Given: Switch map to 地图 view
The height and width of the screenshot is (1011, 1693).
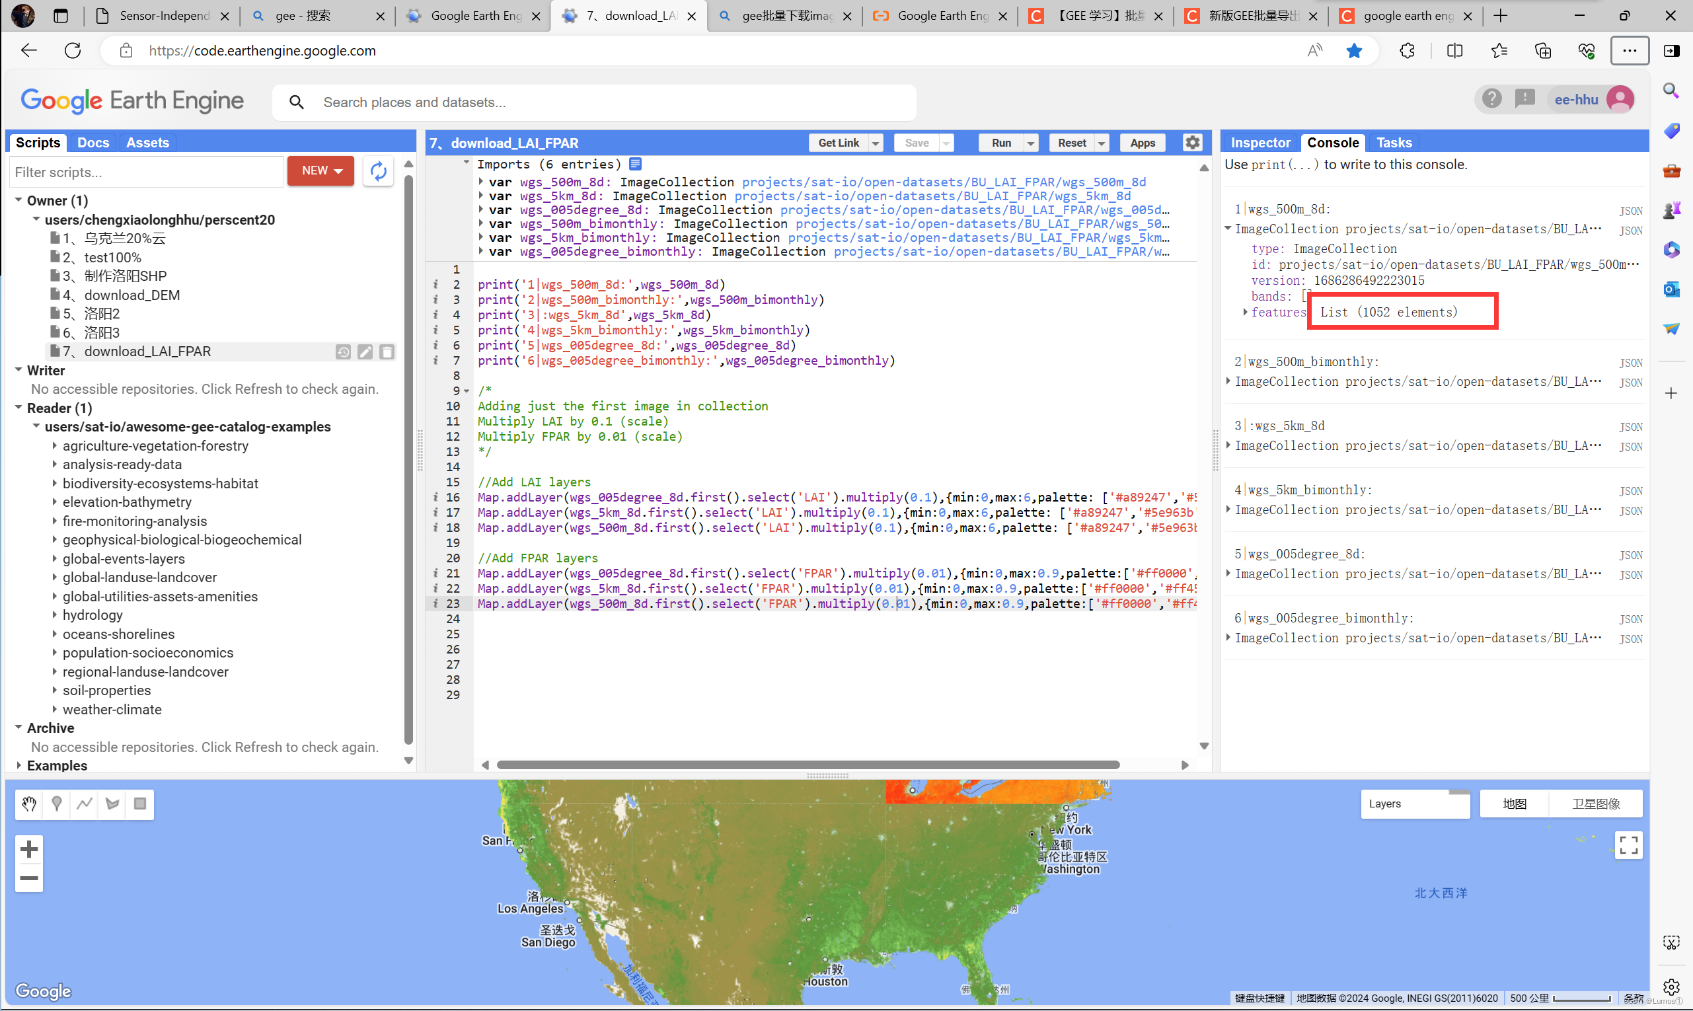Looking at the screenshot, I should [x=1514, y=804].
